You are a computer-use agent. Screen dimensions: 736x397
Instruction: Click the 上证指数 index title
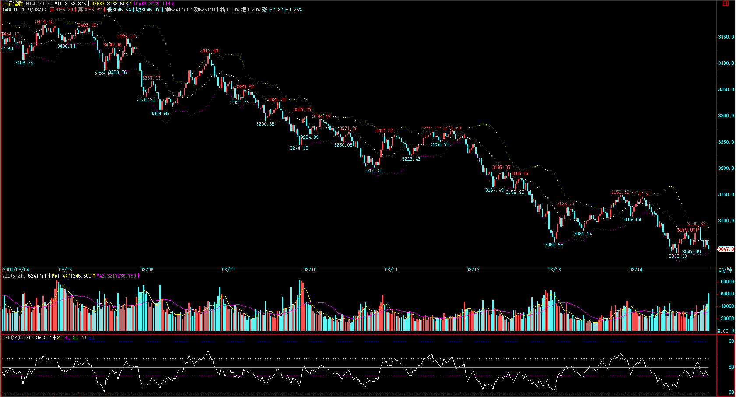[x=12, y=4]
